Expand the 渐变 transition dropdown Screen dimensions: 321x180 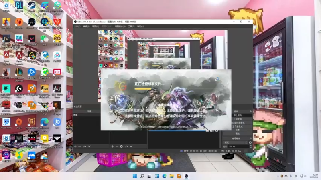(236, 142)
